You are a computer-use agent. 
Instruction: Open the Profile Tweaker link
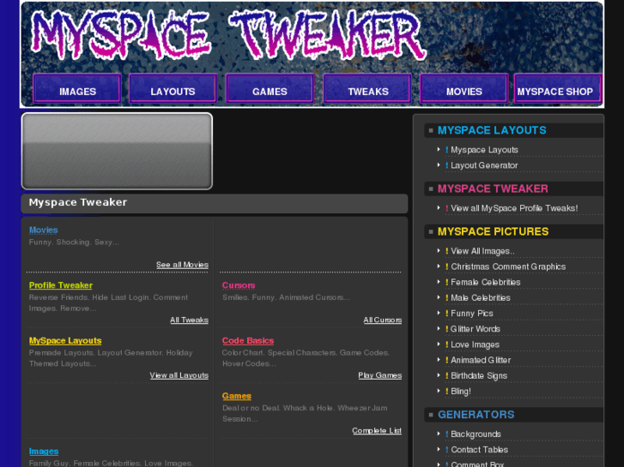pos(60,285)
